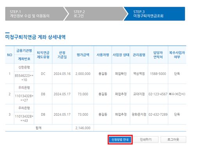
Task: Click 폐업추정 in row 2
Action: 121,94
